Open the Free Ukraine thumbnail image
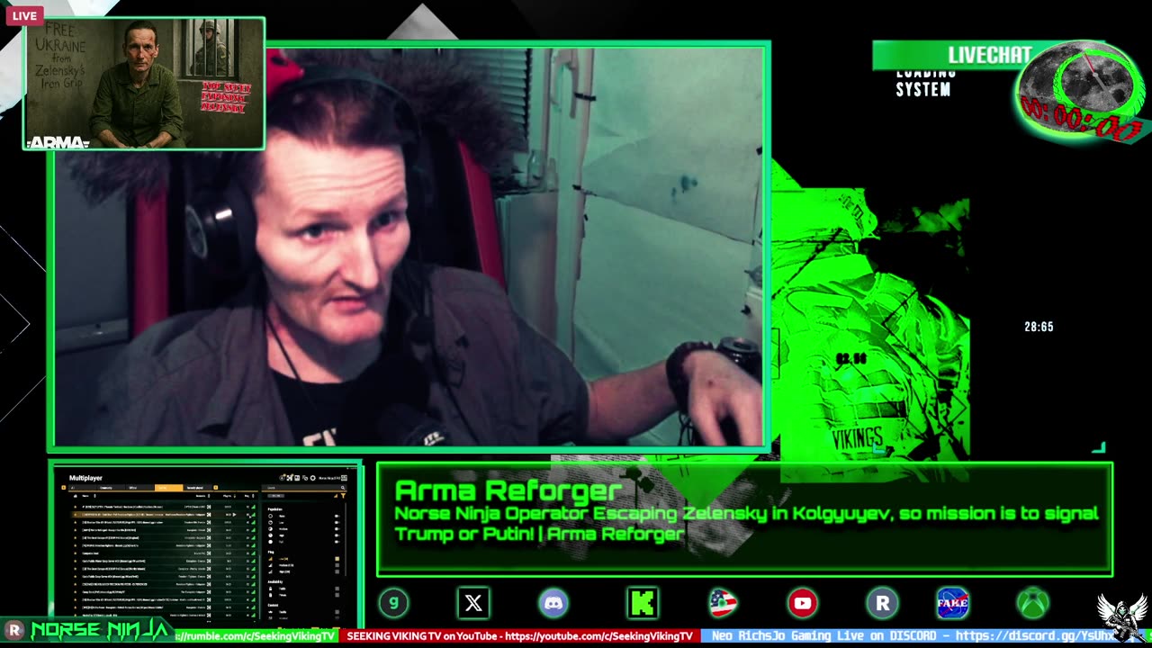This screenshot has height=648, width=1152. (x=144, y=83)
